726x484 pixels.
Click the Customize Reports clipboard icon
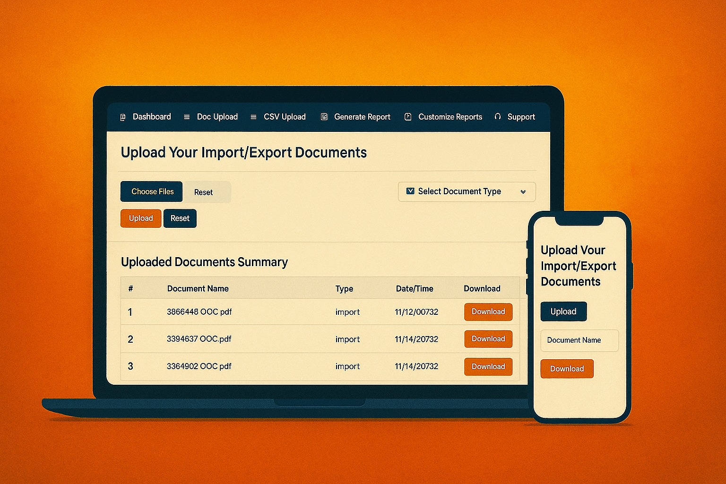[408, 117]
